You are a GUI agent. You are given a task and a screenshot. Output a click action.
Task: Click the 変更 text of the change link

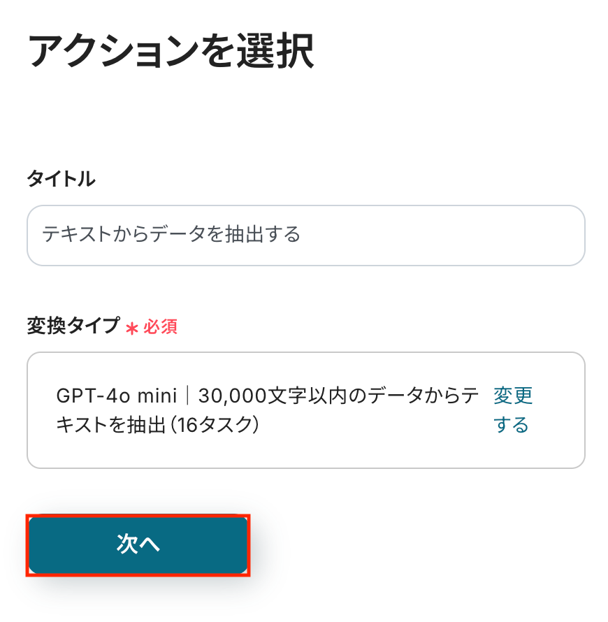click(513, 396)
